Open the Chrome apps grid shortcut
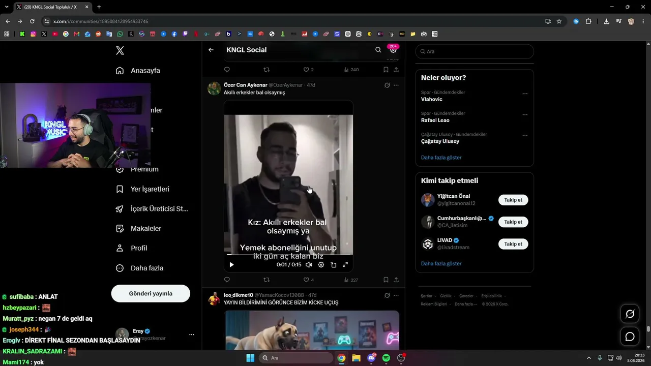This screenshot has height=366, width=651. pos(7,34)
